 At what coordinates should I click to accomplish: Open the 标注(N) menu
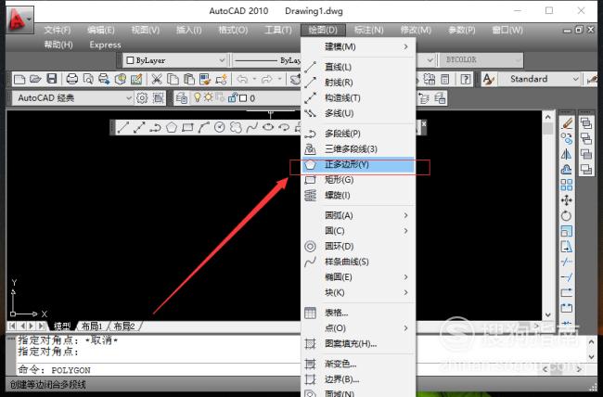369,30
